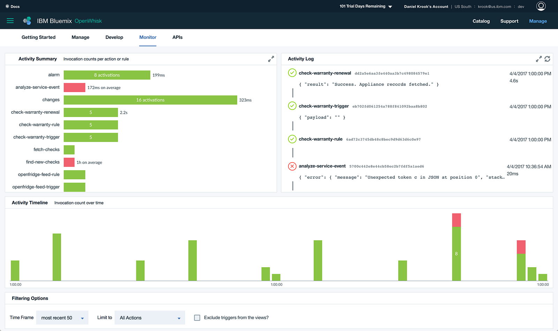
Task: Open check-warranty-rule entry in the Activity Log
Action: click(321, 139)
